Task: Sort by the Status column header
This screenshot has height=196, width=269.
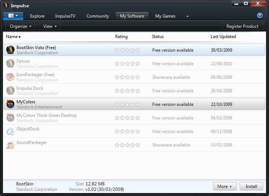Action: 158,37
